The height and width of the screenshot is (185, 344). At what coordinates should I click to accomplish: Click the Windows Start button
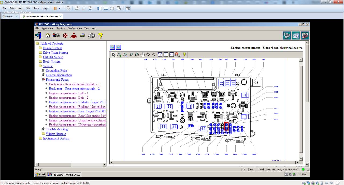40,175
